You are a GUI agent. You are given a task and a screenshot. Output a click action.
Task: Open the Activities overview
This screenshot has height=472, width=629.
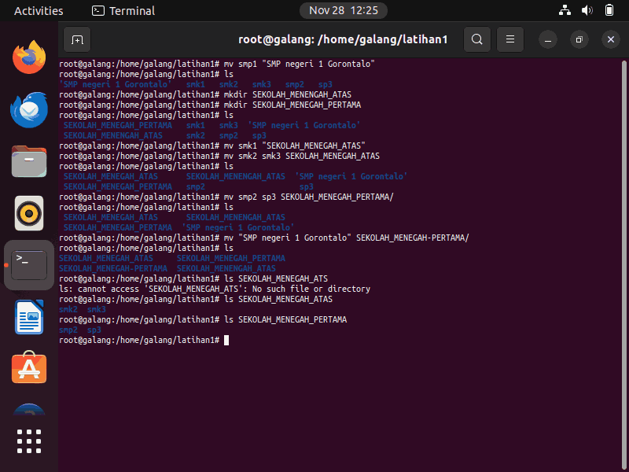point(39,11)
